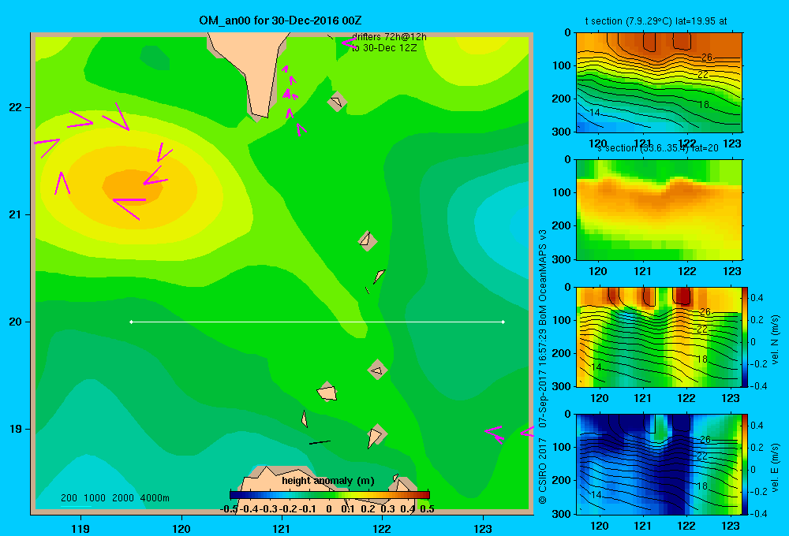
Task: Click latitude label 19 on the main map
Action: (x=16, y=429)
